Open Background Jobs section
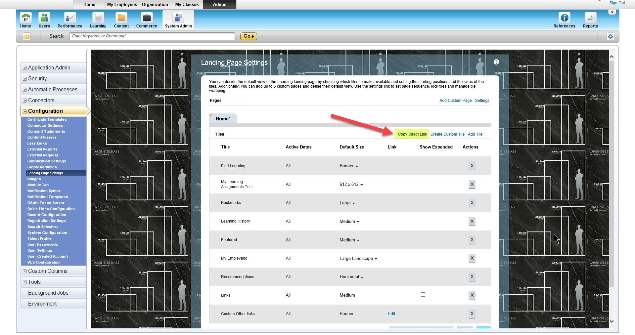Viewport: 635px width, 335px height. coord(53,293)
